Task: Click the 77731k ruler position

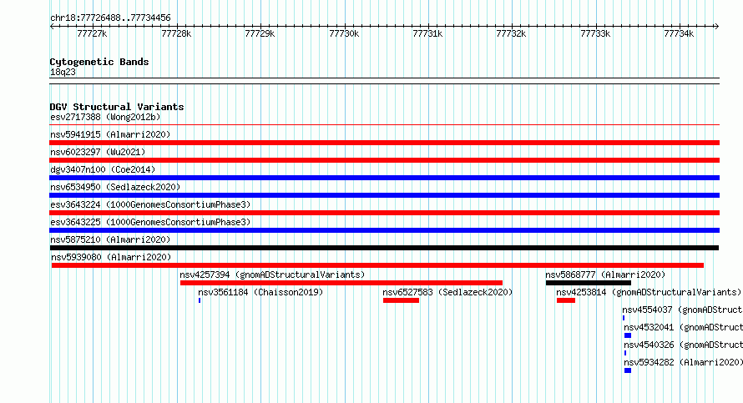Action: (x=427, y=33)
